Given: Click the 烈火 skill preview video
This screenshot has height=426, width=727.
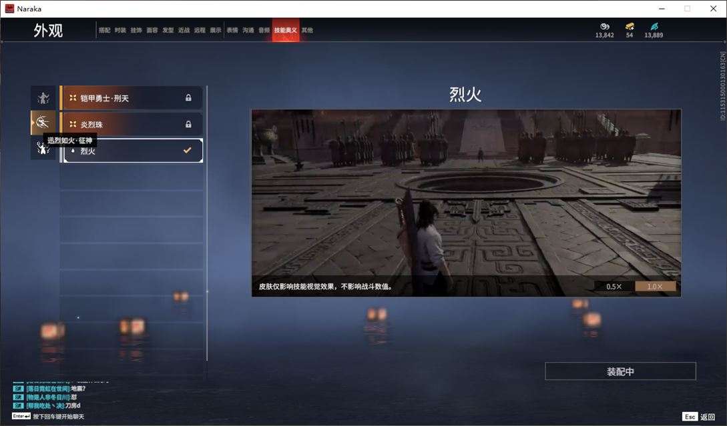Looking at the screenshot, I should [x=466, y=203].
